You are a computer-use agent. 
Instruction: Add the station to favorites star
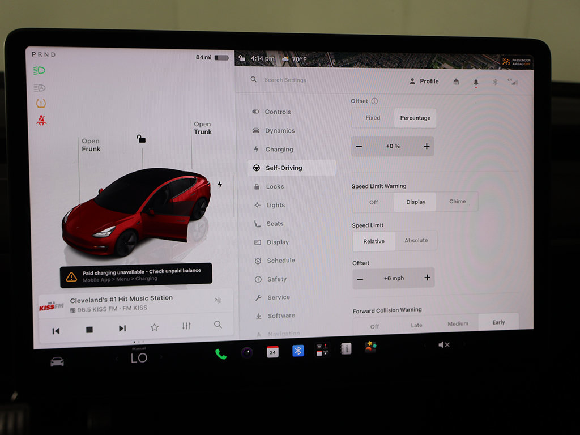pos(154,327)
